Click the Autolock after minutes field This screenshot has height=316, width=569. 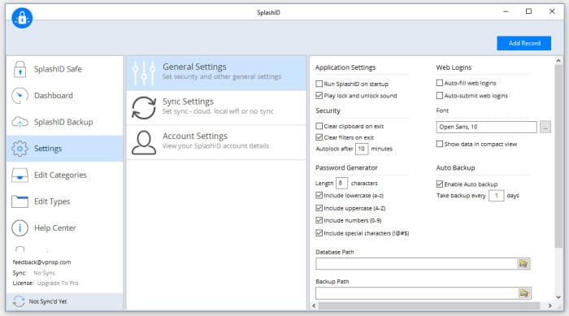pos(362,149)
